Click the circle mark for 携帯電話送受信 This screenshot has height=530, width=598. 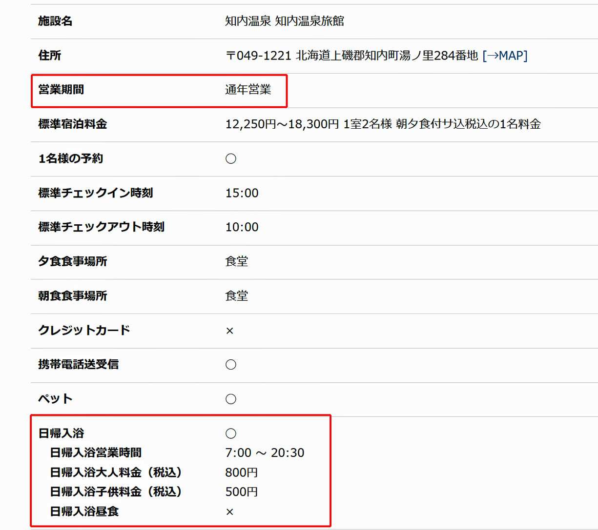point(231,365)
